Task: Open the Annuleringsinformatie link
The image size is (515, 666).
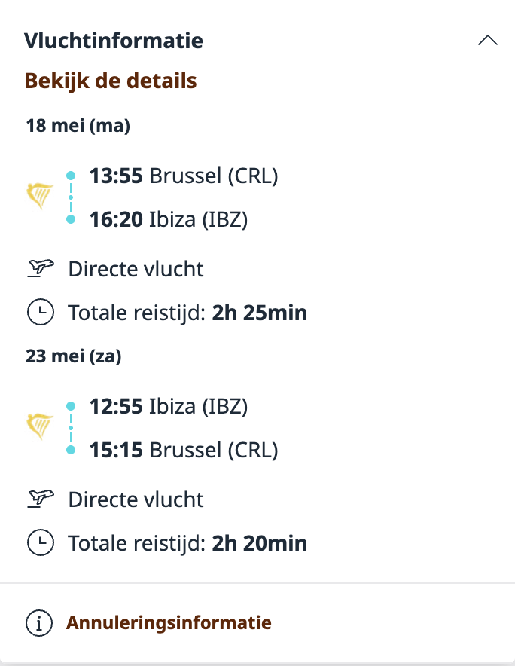Action: pos(169,623)
